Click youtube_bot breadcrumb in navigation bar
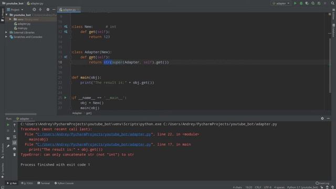The width and height of the screenshot is (336, 189). click(x=13, y=4)
